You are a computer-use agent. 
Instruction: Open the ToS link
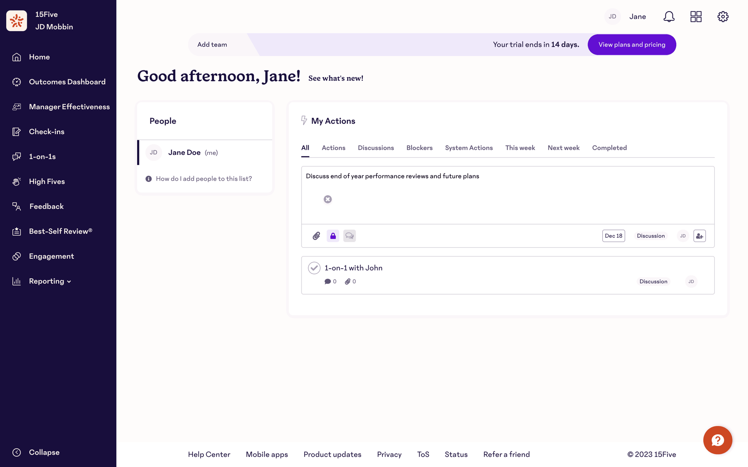pyautogui.click(x=423, y=454)
